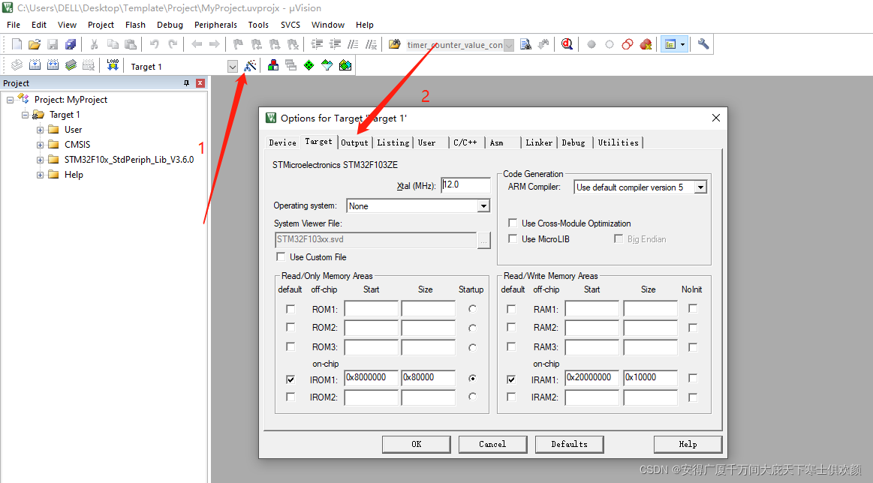Viewport: 873px width, 483px height.
Task: Click the Batch Build layered icon
Action: click(71, 65)
